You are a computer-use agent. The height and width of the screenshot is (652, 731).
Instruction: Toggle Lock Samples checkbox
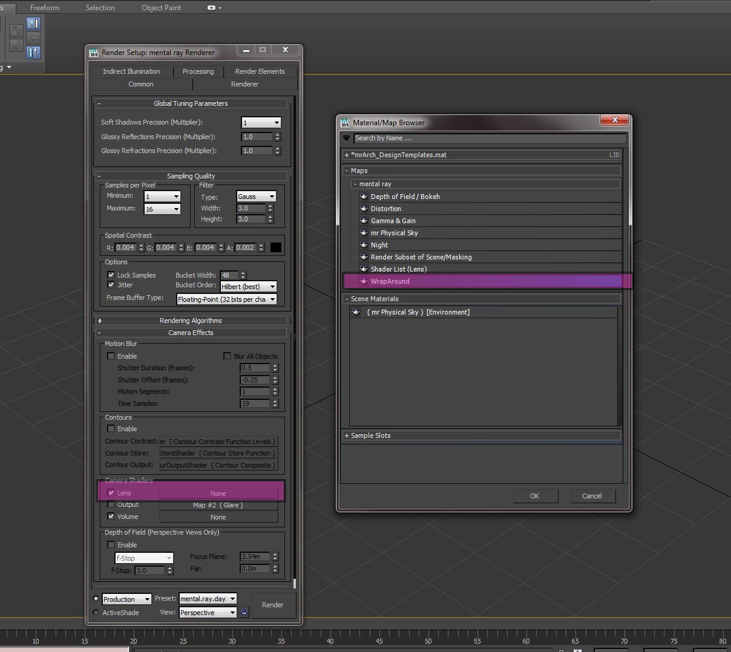tap(111, 275)
